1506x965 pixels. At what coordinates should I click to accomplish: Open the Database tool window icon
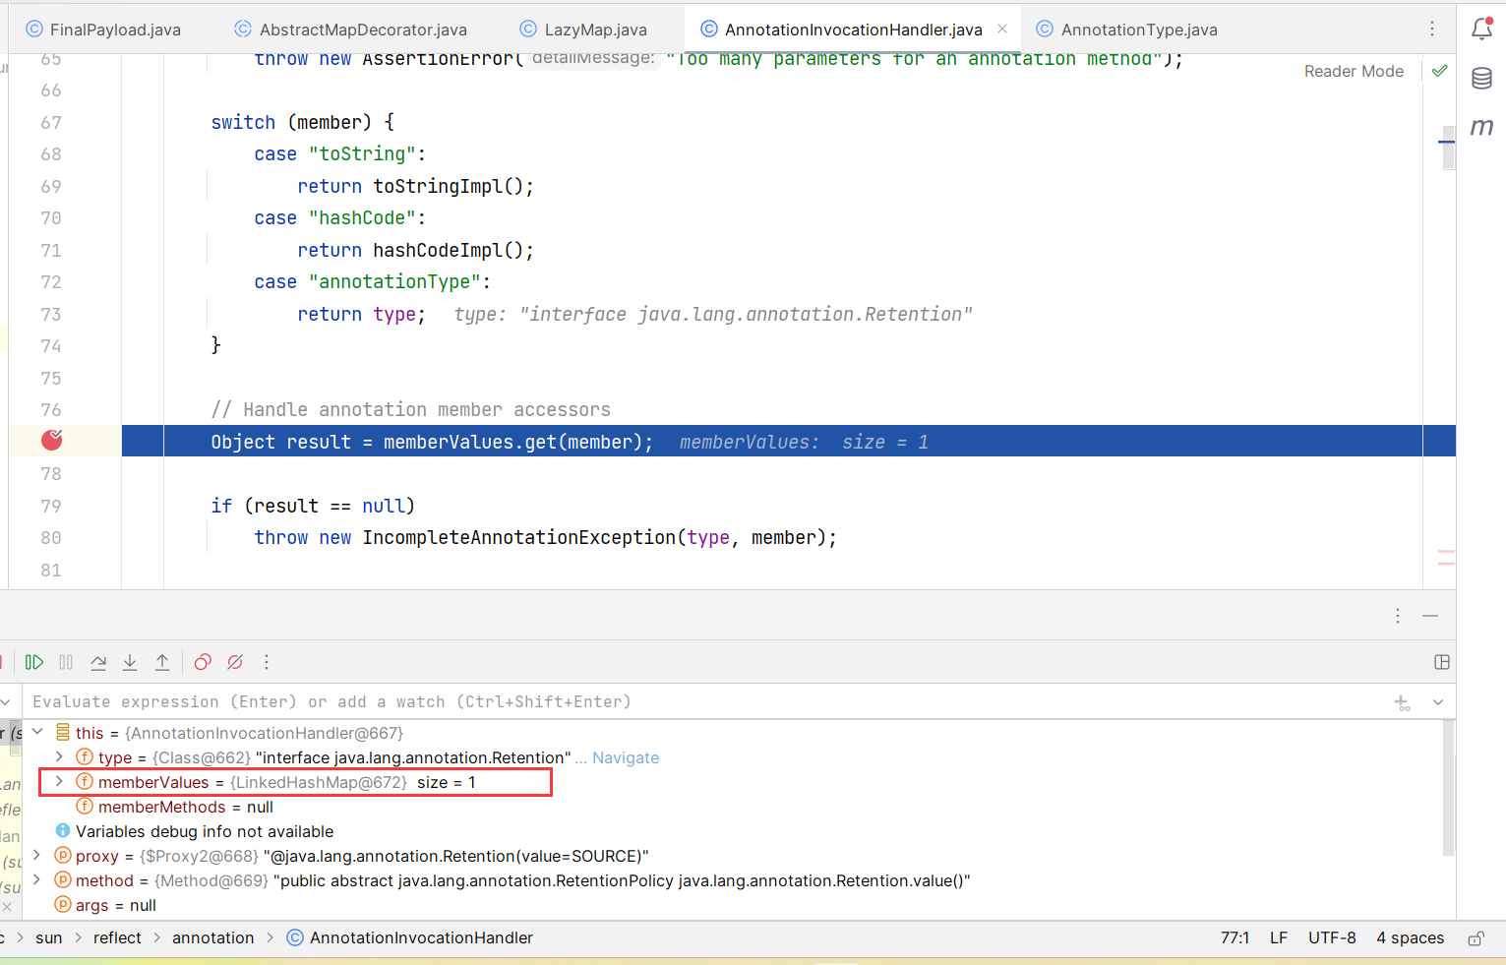(x=1481, y=79)
